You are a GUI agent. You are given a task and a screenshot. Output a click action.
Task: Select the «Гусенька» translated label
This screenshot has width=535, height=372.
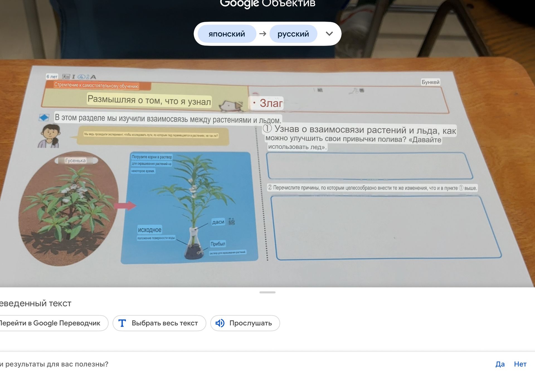[76, 160]
